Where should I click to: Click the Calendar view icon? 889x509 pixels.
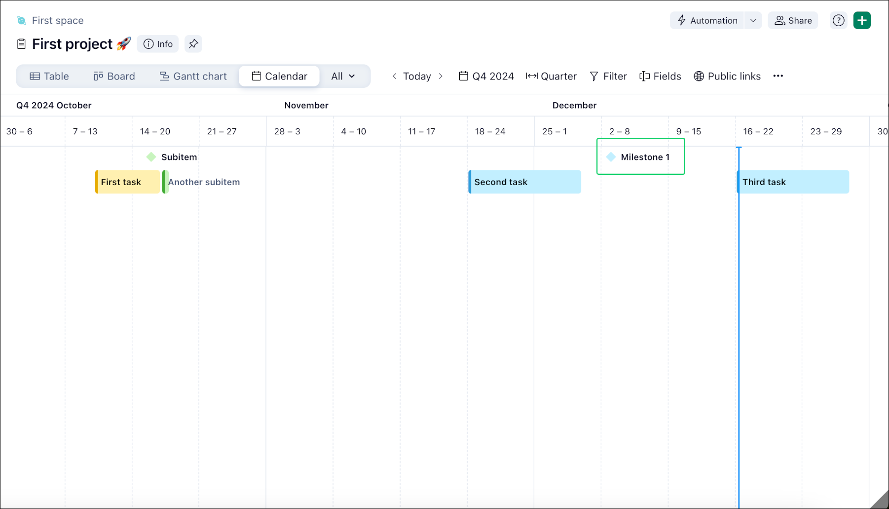point(256,76)
